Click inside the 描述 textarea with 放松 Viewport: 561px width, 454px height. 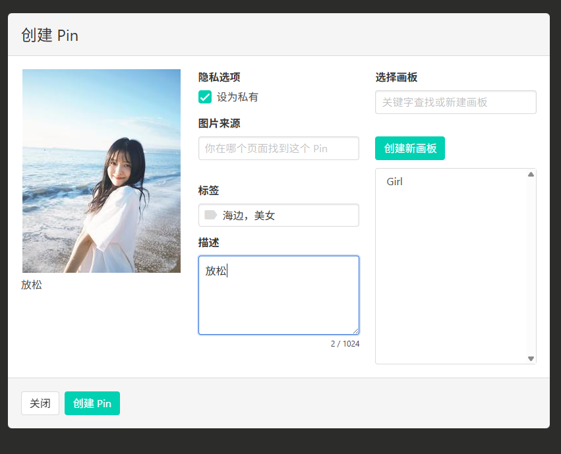tap(279, 295)
